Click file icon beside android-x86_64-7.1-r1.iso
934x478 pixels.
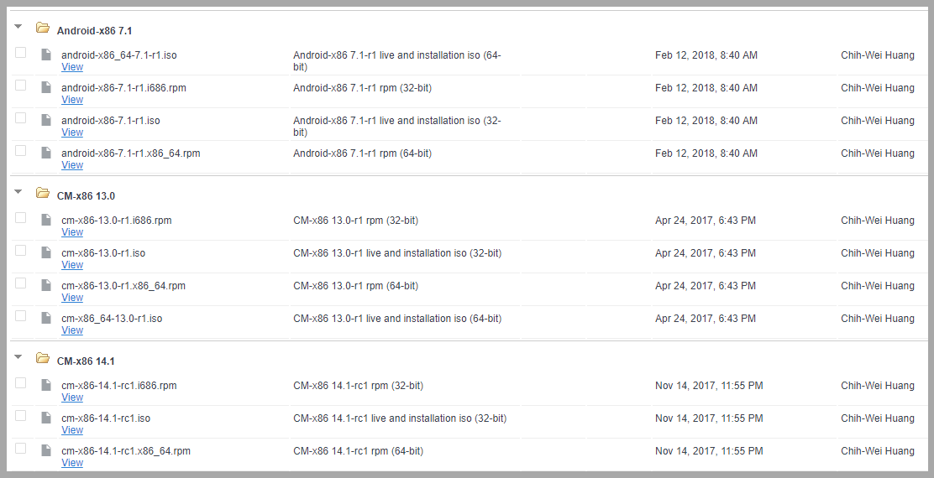(x=46, y=55)
